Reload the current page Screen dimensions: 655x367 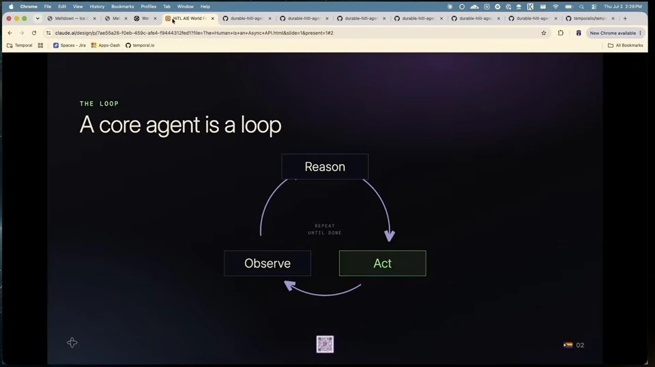[34, 33]
